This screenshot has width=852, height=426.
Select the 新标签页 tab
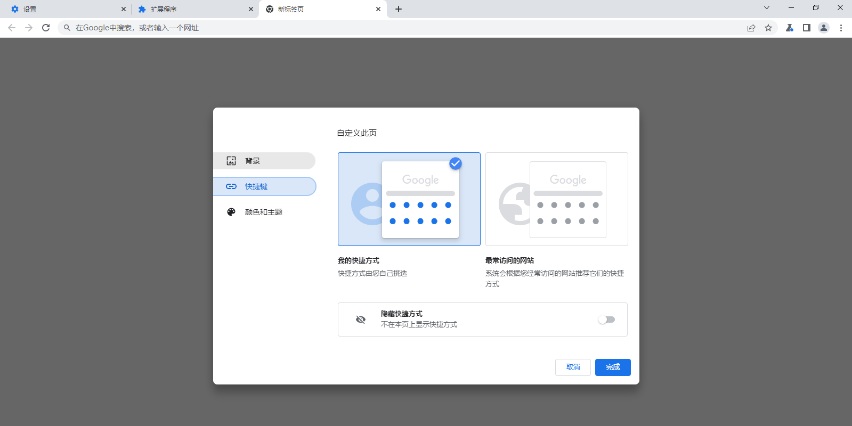point(323,9)
